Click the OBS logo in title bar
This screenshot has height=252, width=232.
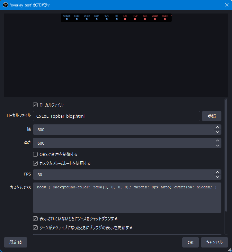pyautogui.click(x=5, y=5)
